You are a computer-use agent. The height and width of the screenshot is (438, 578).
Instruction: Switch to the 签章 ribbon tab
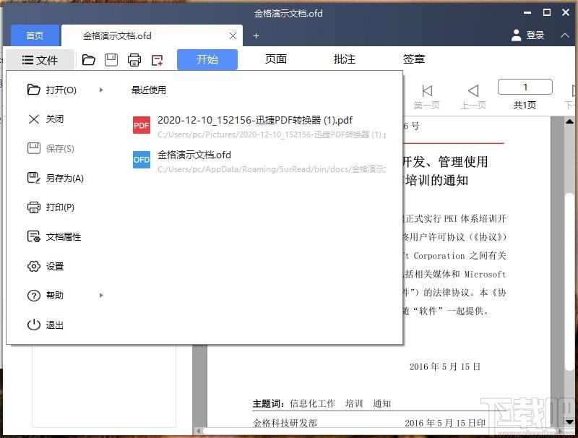point(413,59)
